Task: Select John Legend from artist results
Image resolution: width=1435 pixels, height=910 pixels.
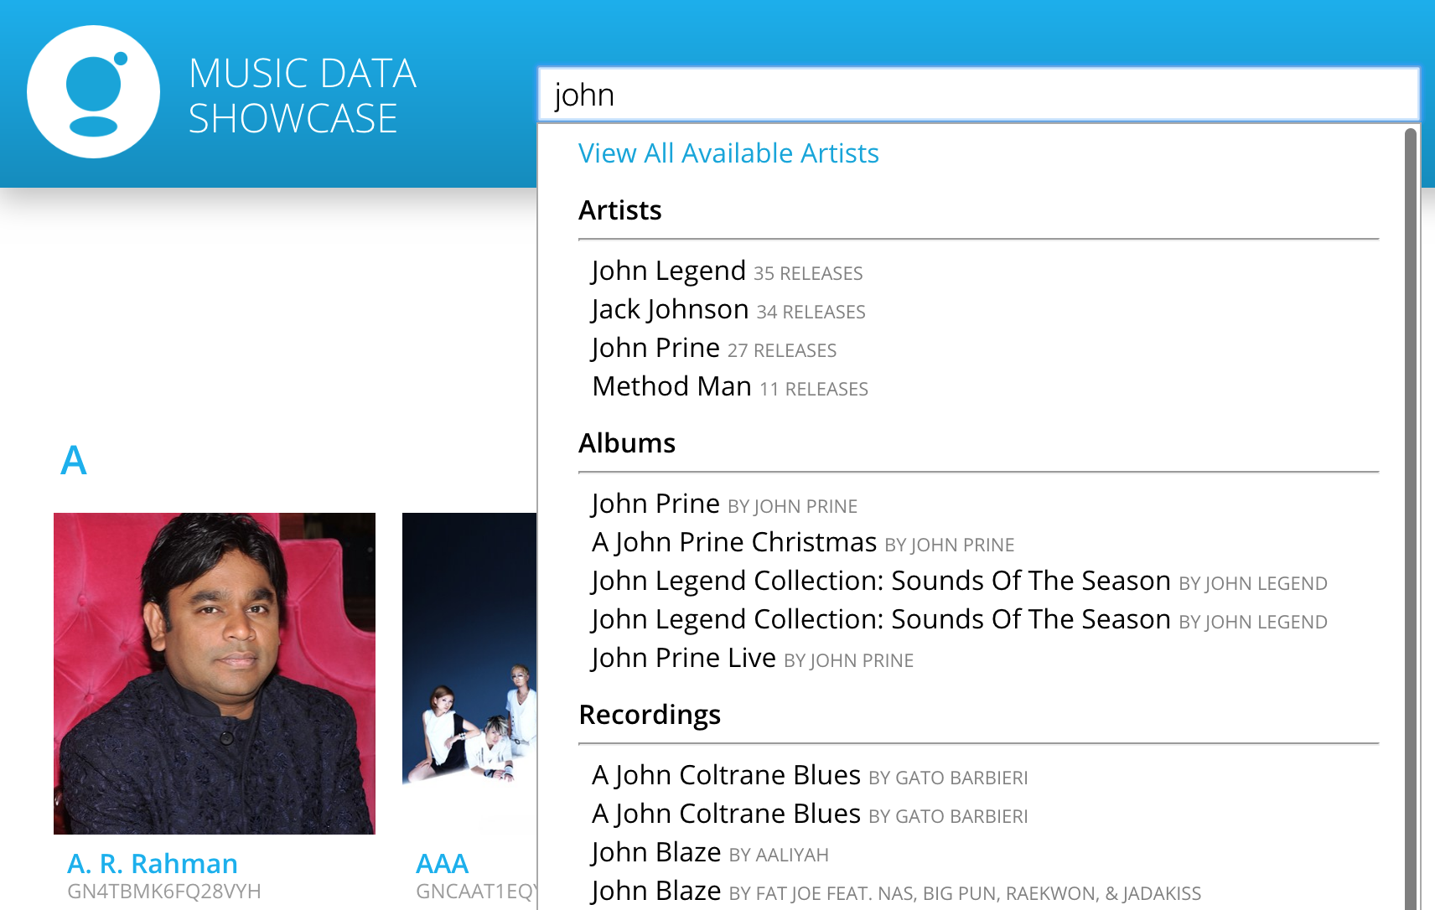Action: coord(668,271)
